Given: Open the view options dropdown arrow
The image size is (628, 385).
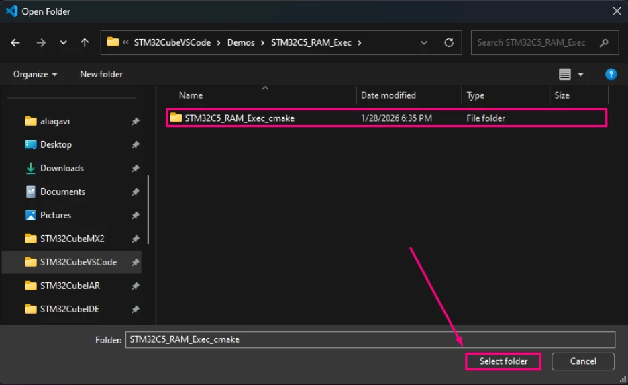Looking at the screenshot, I should (580, 74).
